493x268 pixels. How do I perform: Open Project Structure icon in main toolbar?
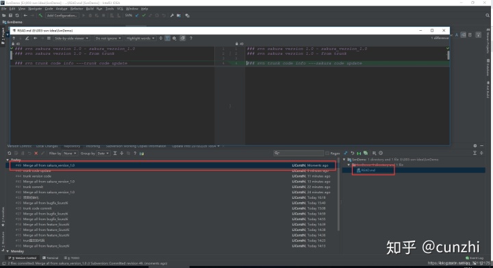click(179, 15)
